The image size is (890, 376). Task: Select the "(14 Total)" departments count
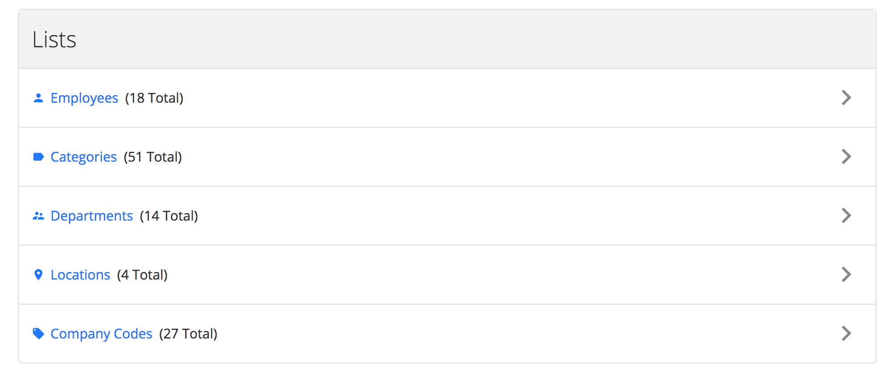(169, 216)
